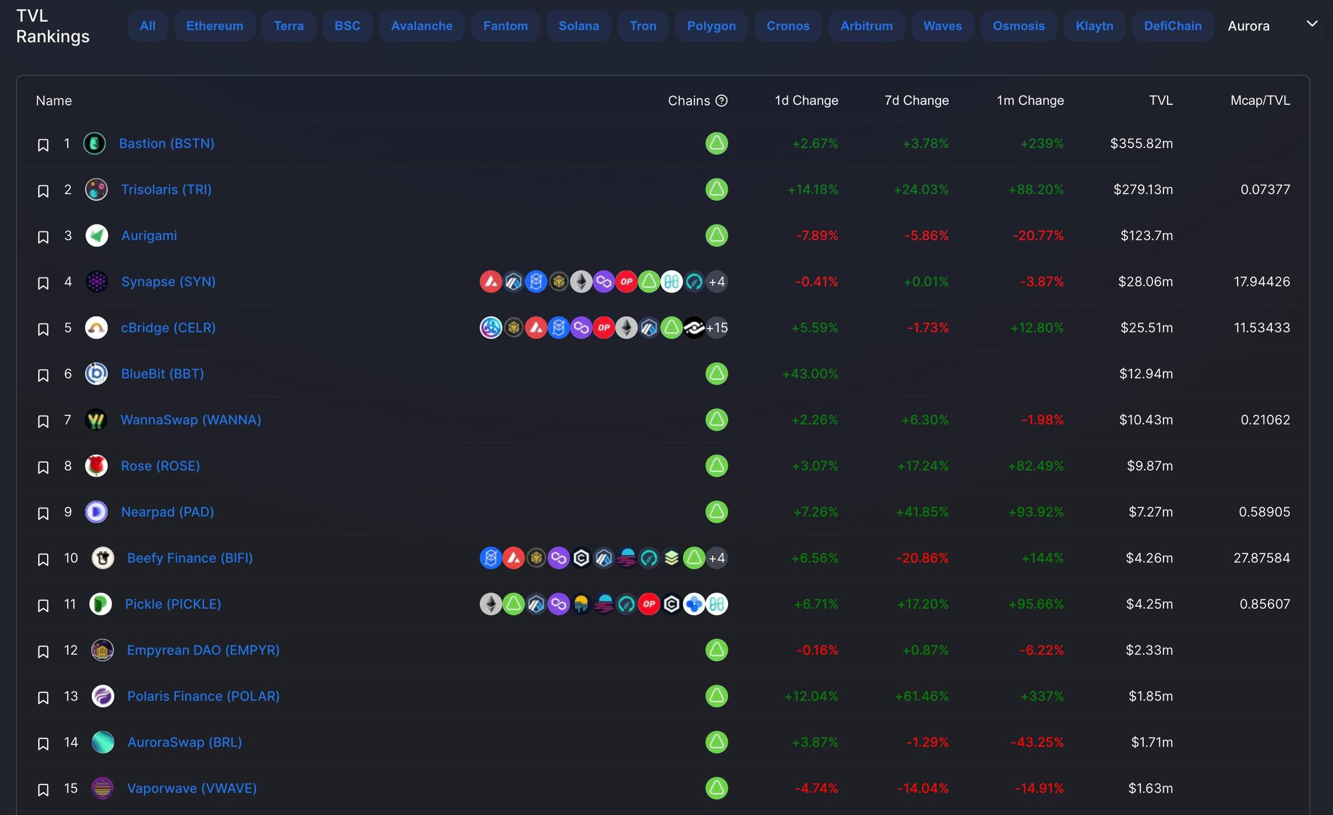The width and height of the screenshot is (1333, 815).
Task: Sort by the 1d Change column
Action: pyautogui.click(x=806, y=100)
